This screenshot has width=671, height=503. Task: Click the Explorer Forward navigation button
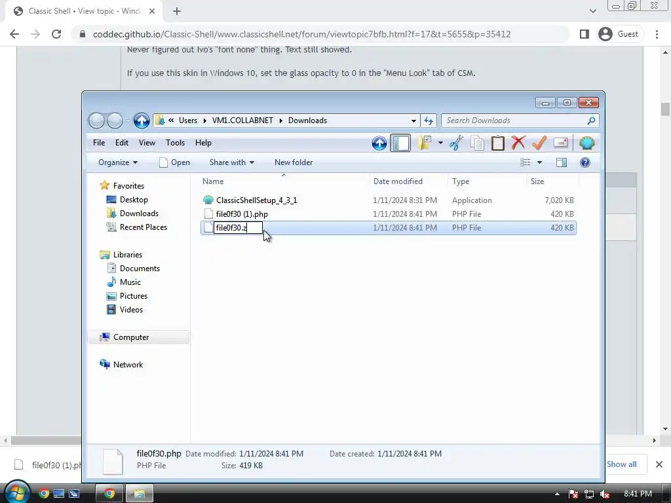pos(115,121)
